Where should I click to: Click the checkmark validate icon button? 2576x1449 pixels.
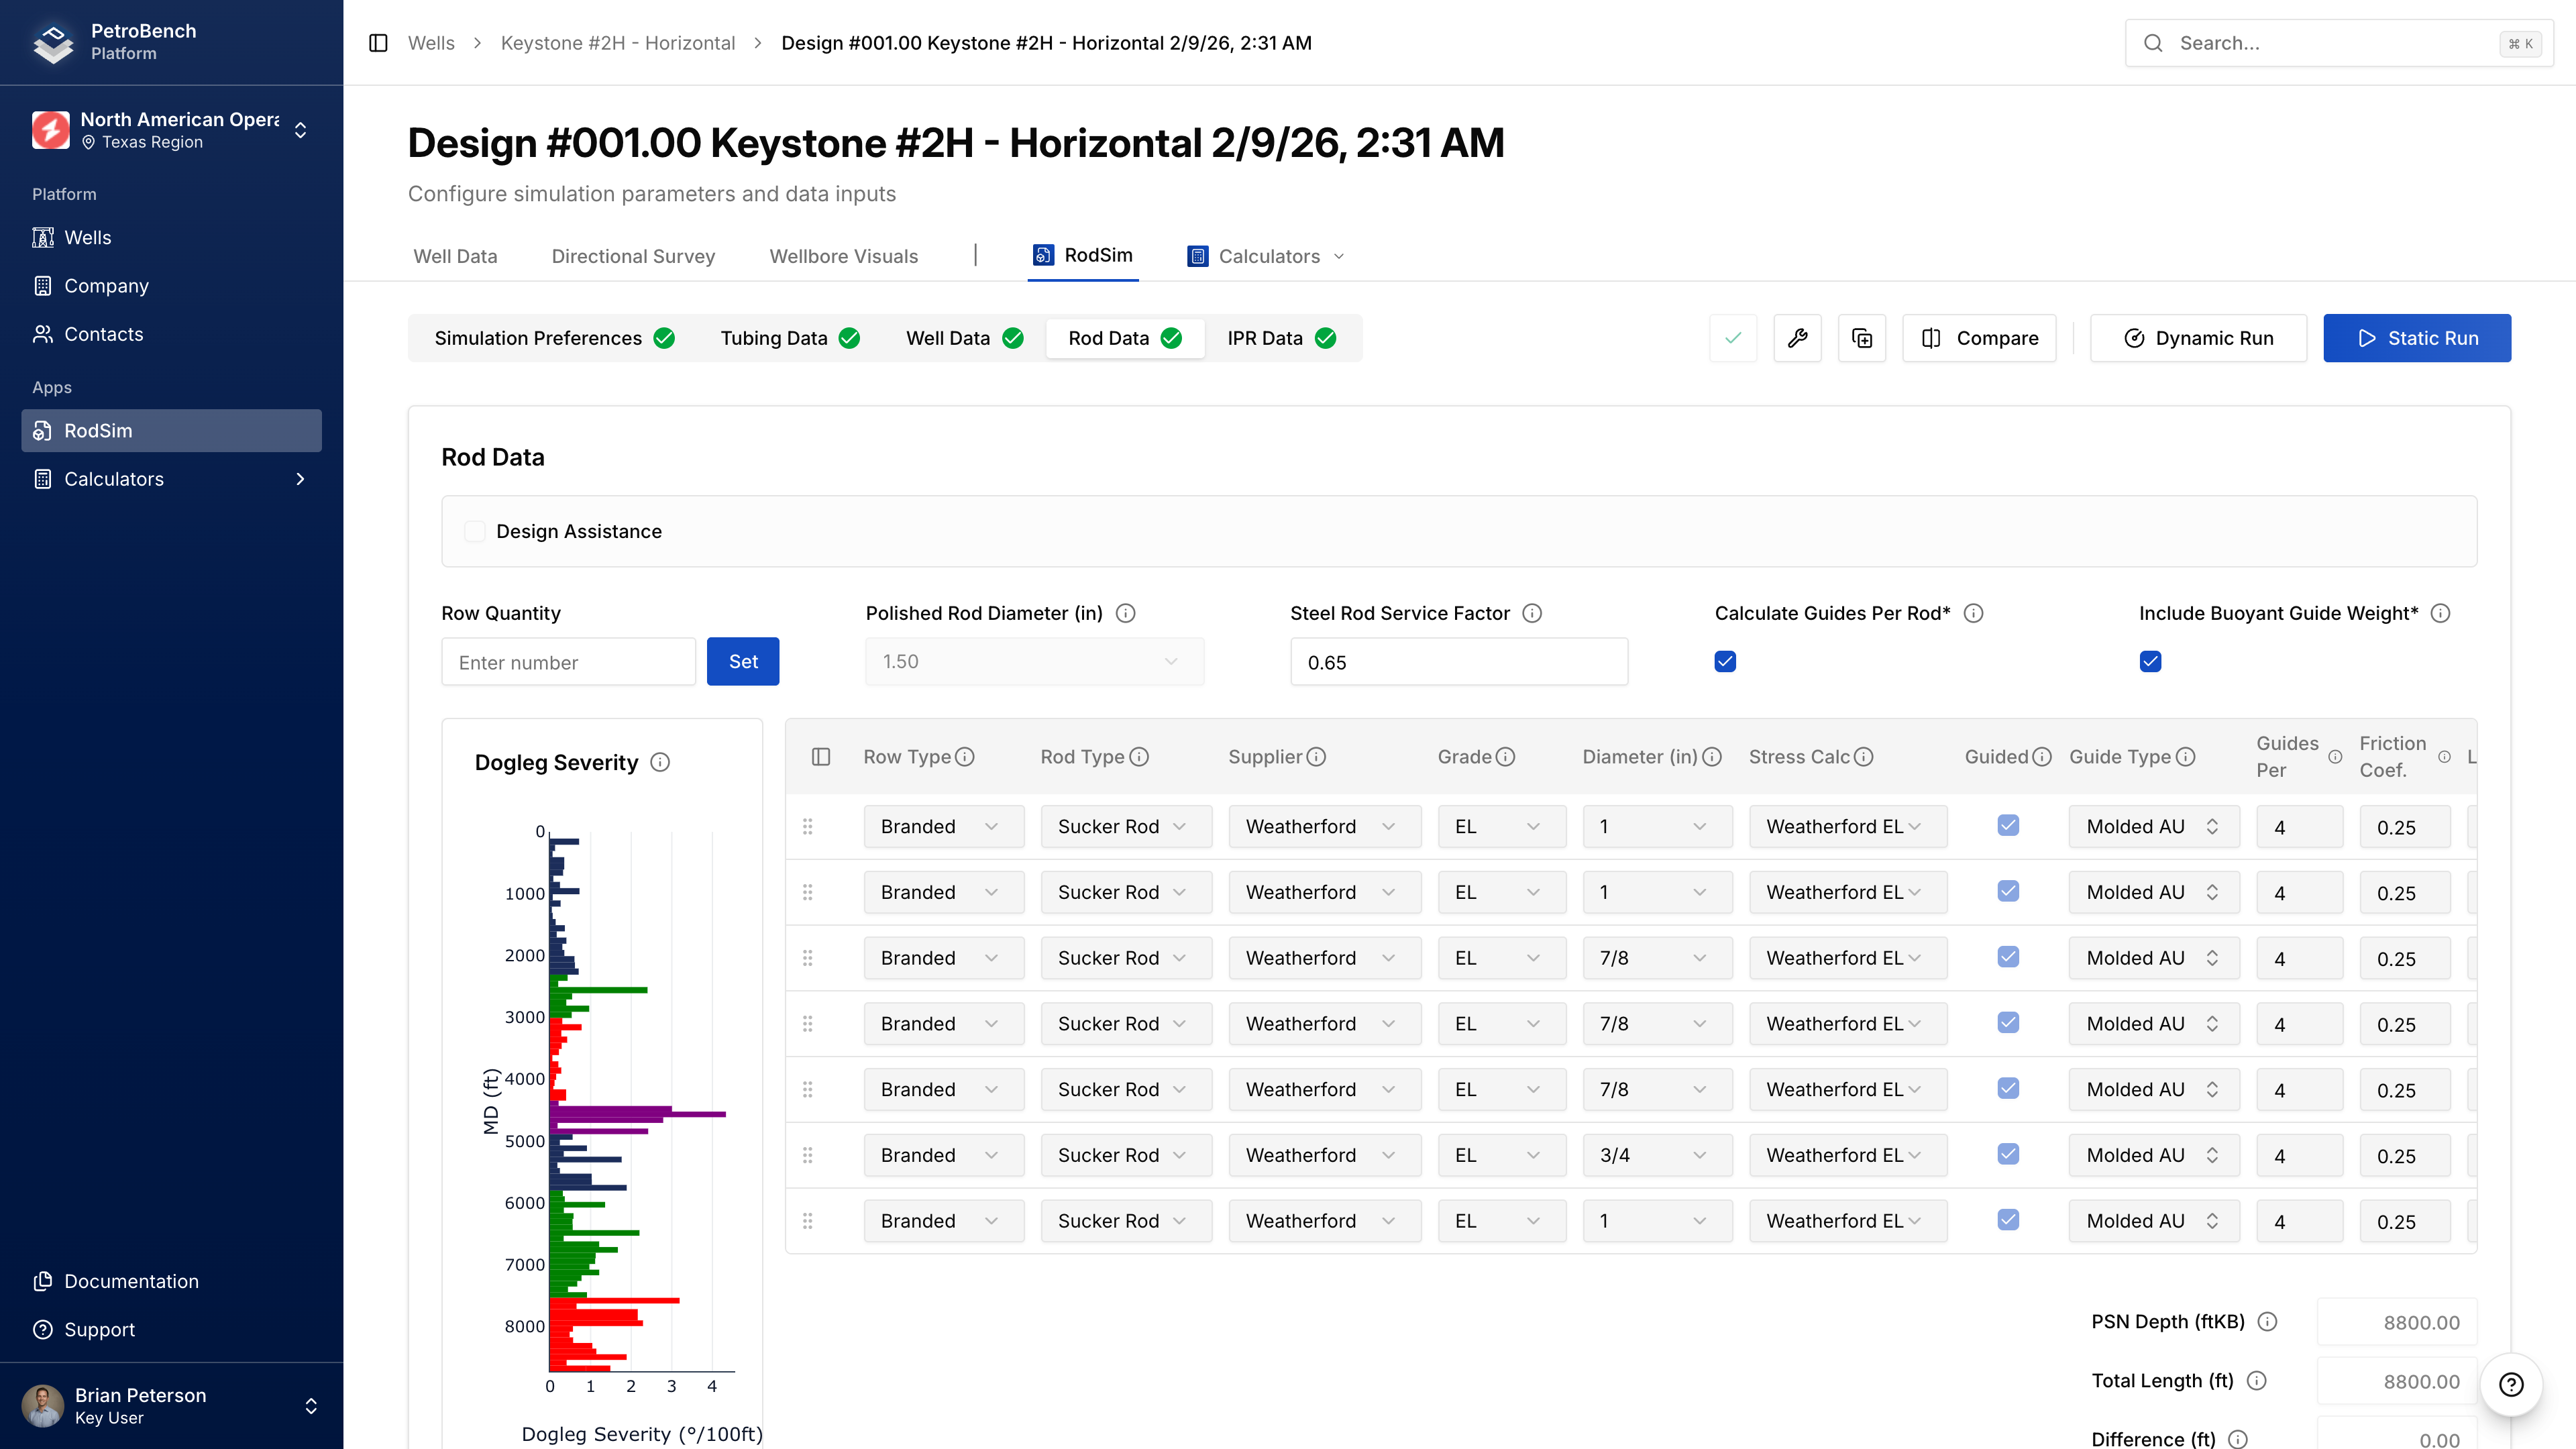click(1733, 338)
